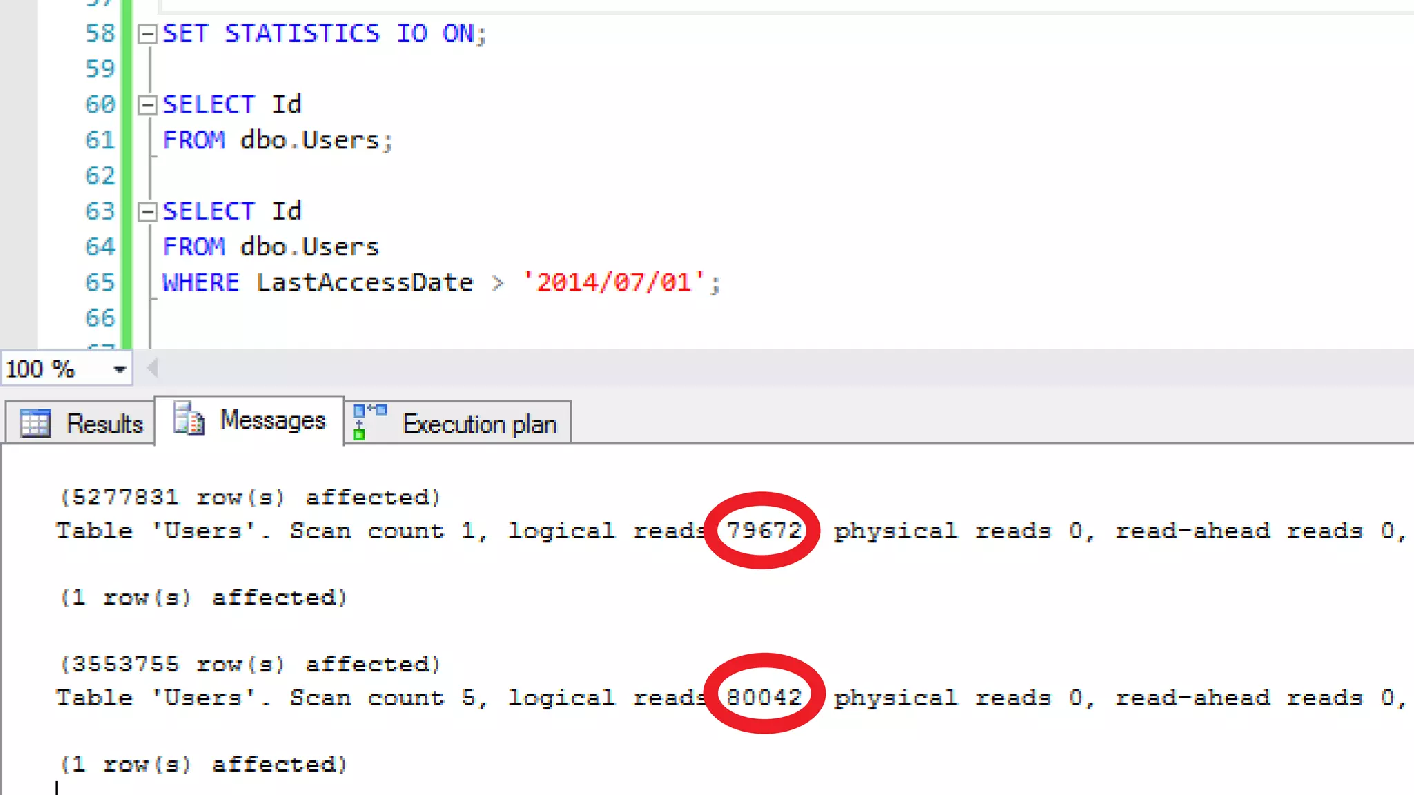Click the circled 79672 logical reads value
The width and height of the screenshot is (1414, 795).
[763, 531]
